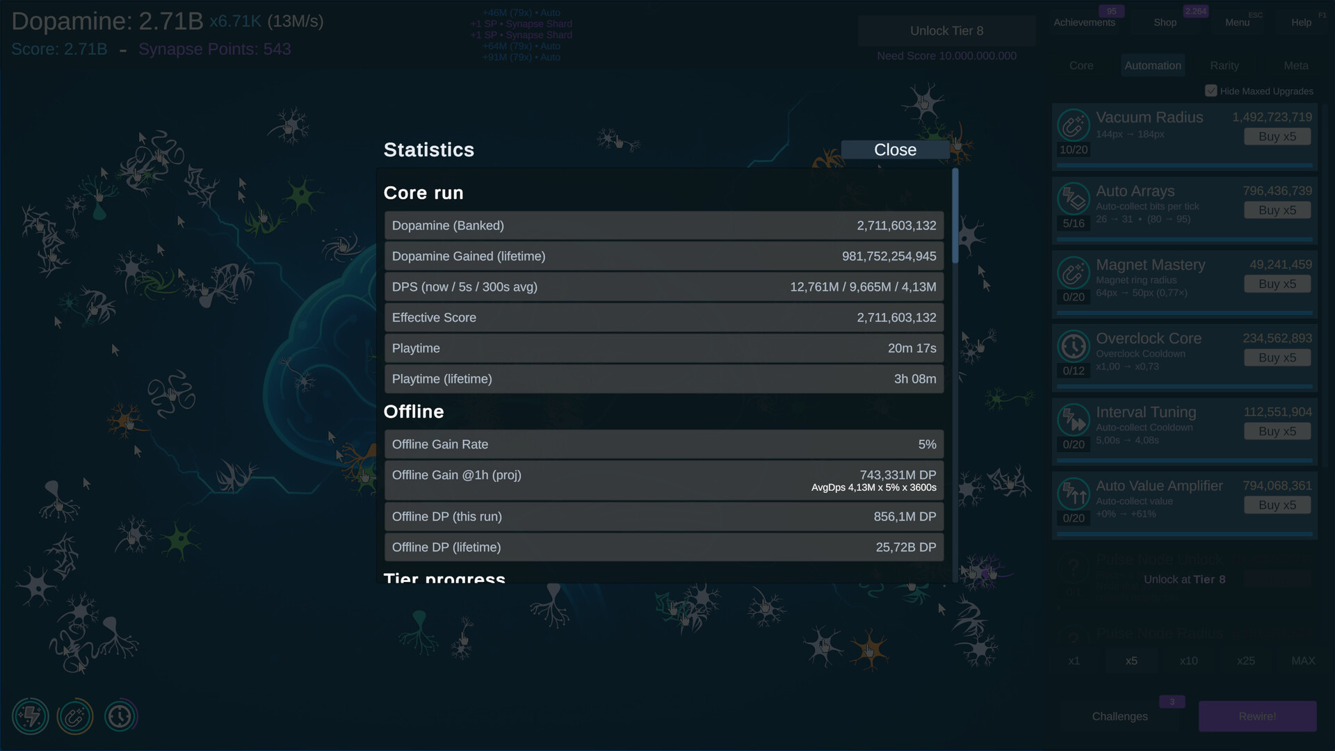The image size is (1335, 751).
Task: Activate the overclock timer ability bottom-left
Action: (x=121, y=716)
